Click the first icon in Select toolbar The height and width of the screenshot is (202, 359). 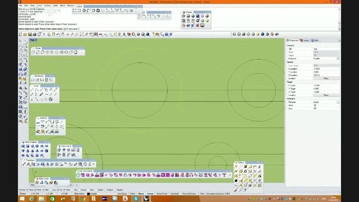236,167
